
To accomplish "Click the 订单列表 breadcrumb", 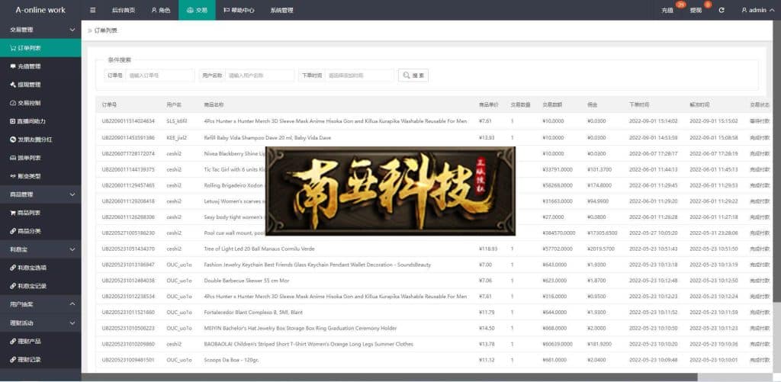I will point(105,30).
